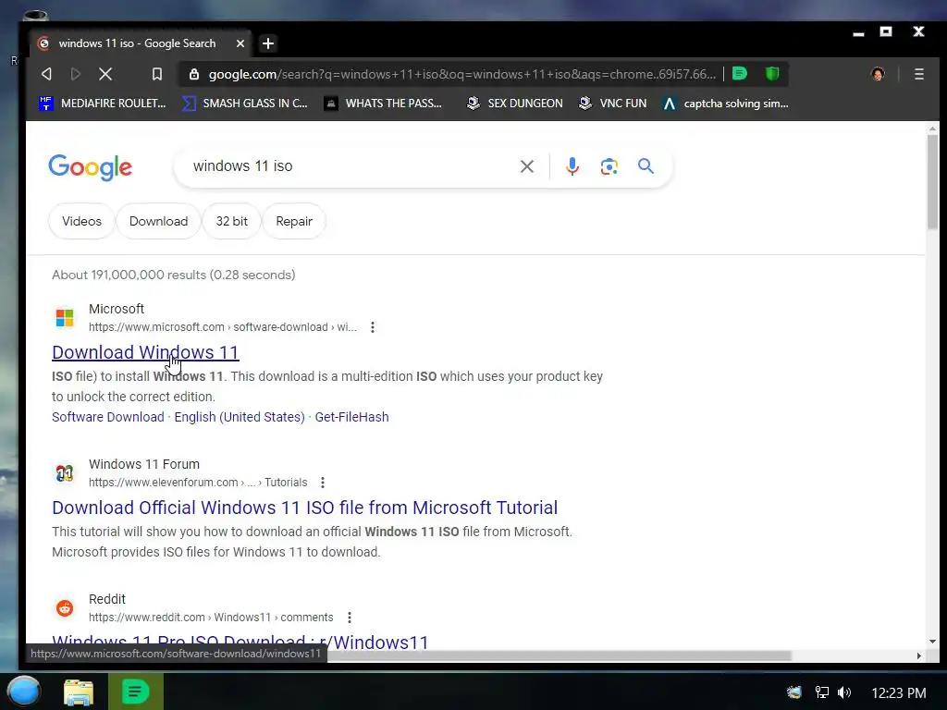Image resolution: width=947 pixels, height=710 pixels.
Task: Open Download Official Windows 11 ISO tutorial link
Action: [305, 508]
